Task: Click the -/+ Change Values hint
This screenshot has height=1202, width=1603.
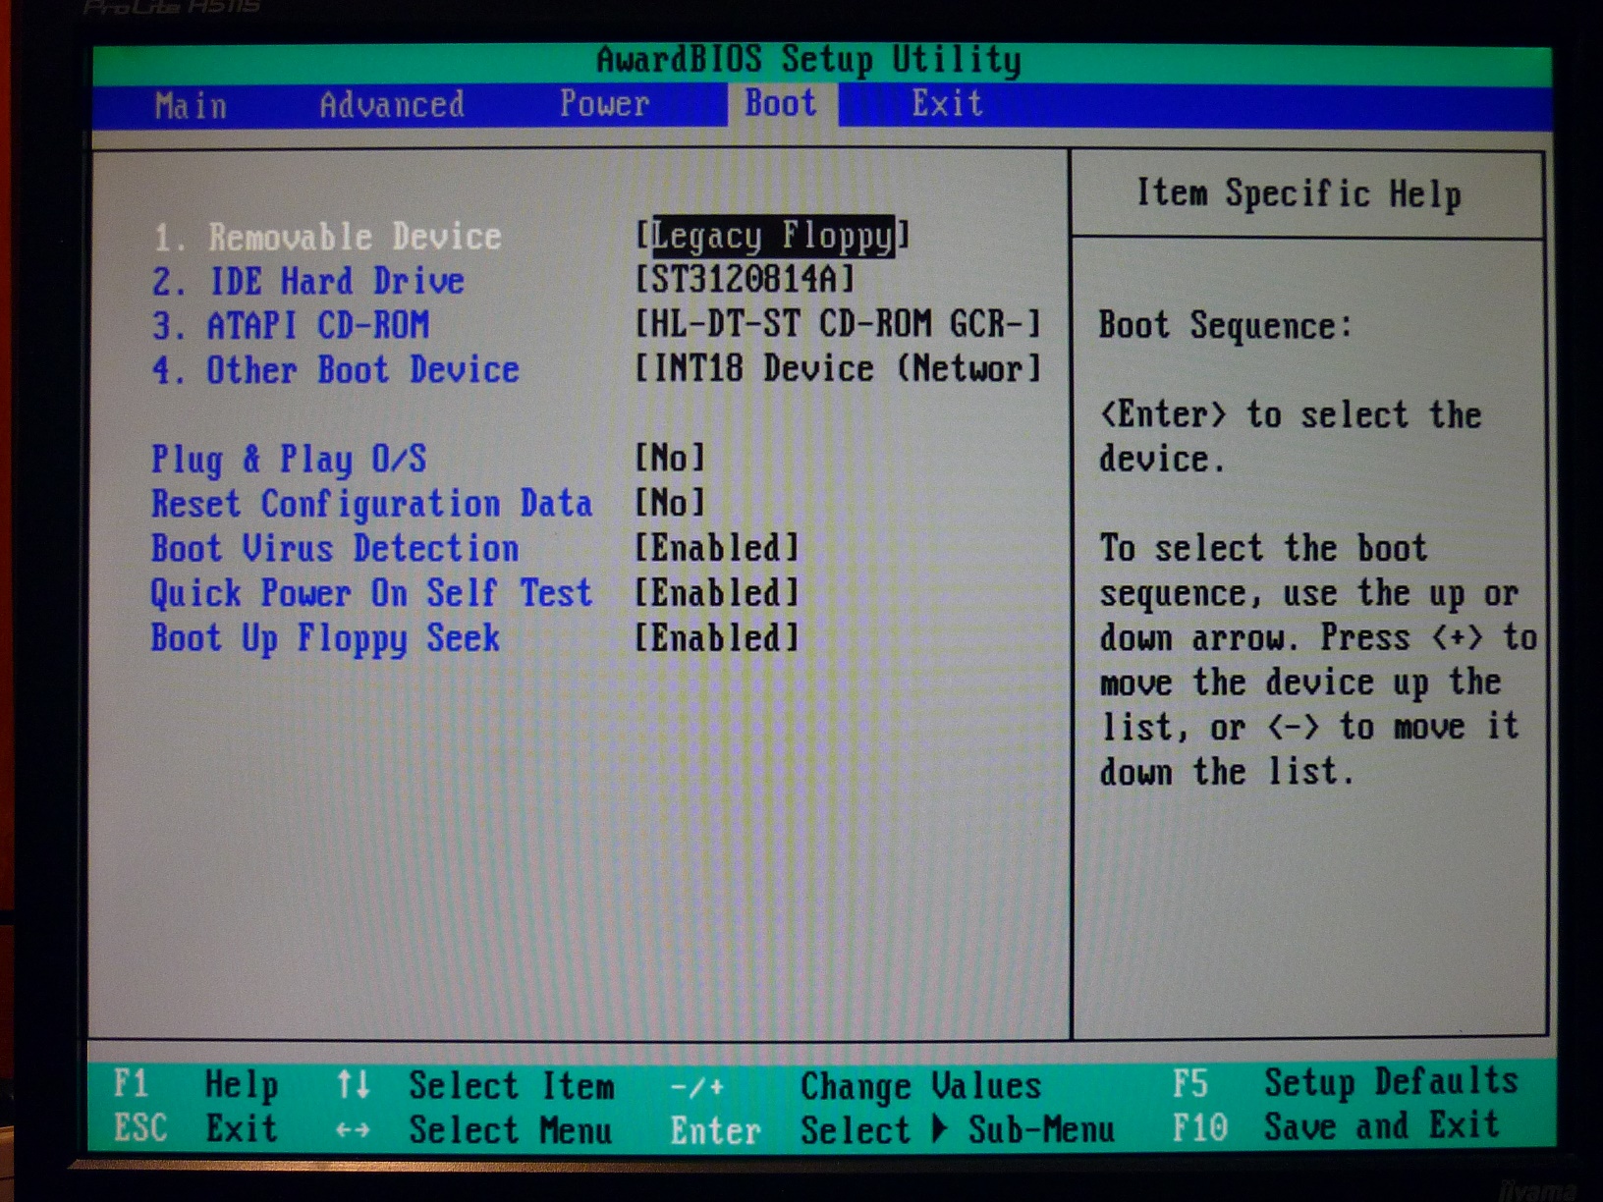Action: [856, 1086]
